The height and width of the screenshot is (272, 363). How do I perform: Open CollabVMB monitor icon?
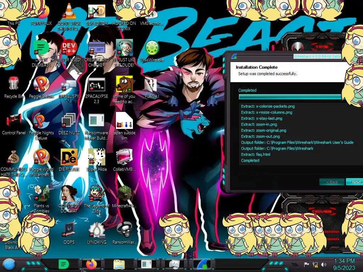point(124,160)
